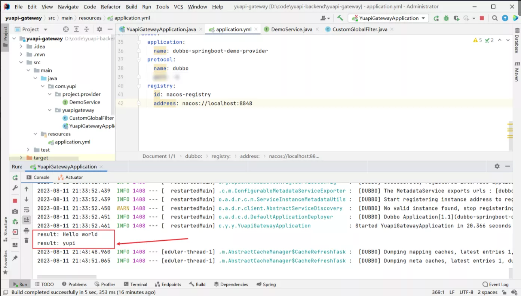This screenshot has height=296, width=521.
Task: Hide the Project tool window
Action: tap(110, 29)
